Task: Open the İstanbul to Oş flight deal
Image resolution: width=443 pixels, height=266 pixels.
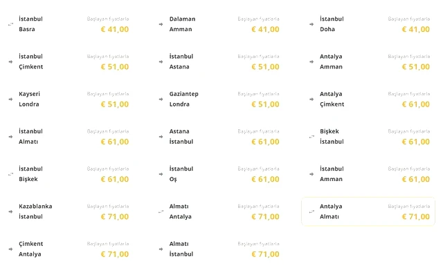Action: tap(219, 174)
